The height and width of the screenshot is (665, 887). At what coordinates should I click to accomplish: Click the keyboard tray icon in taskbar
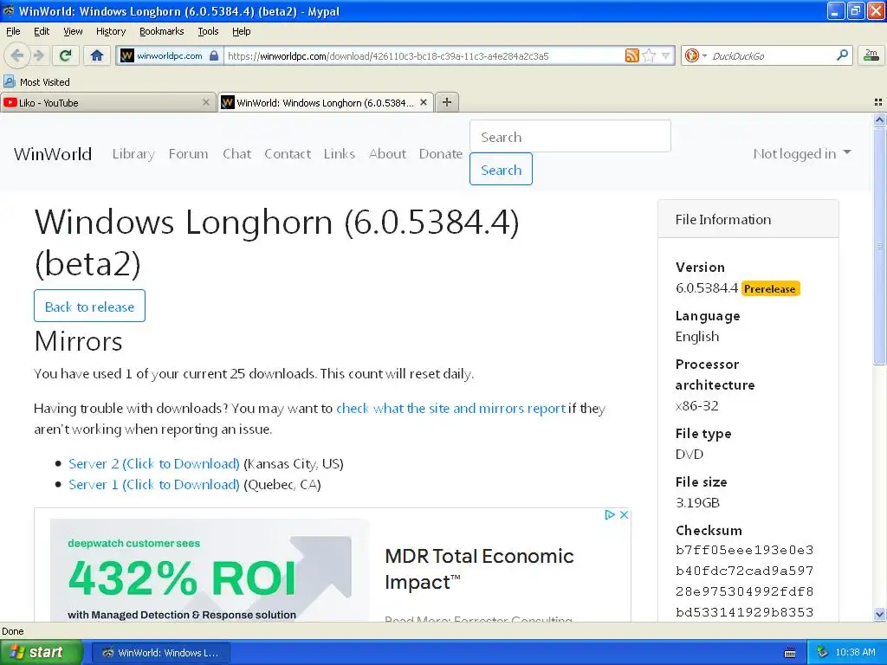pyautogui.click(x=790, y=653)
